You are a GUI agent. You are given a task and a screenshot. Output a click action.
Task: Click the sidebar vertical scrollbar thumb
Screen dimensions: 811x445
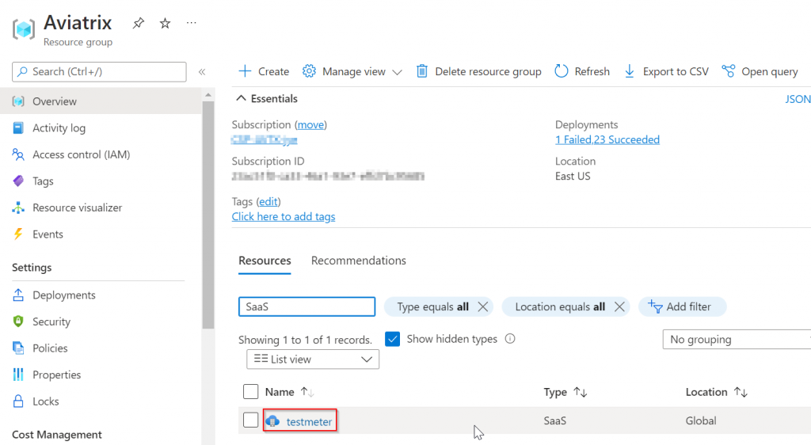pos(208,215)
